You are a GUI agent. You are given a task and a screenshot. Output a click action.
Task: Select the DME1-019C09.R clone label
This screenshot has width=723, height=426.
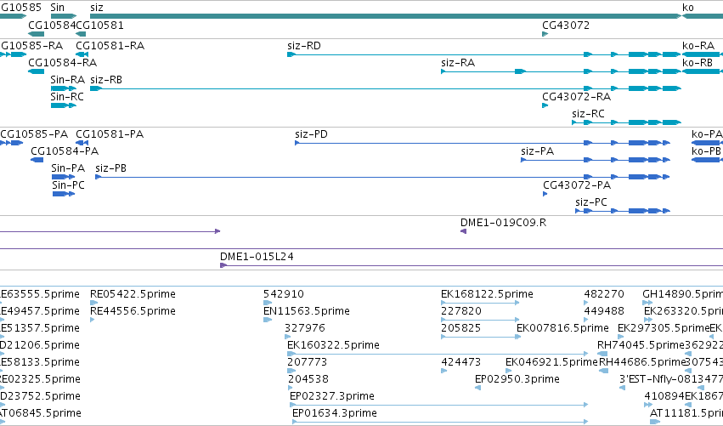pos(503,223)
